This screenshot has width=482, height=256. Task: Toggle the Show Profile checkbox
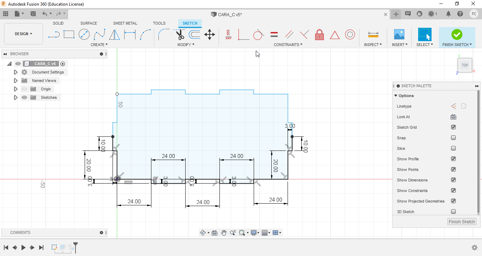pyautogui.click(x=453, y=159)
